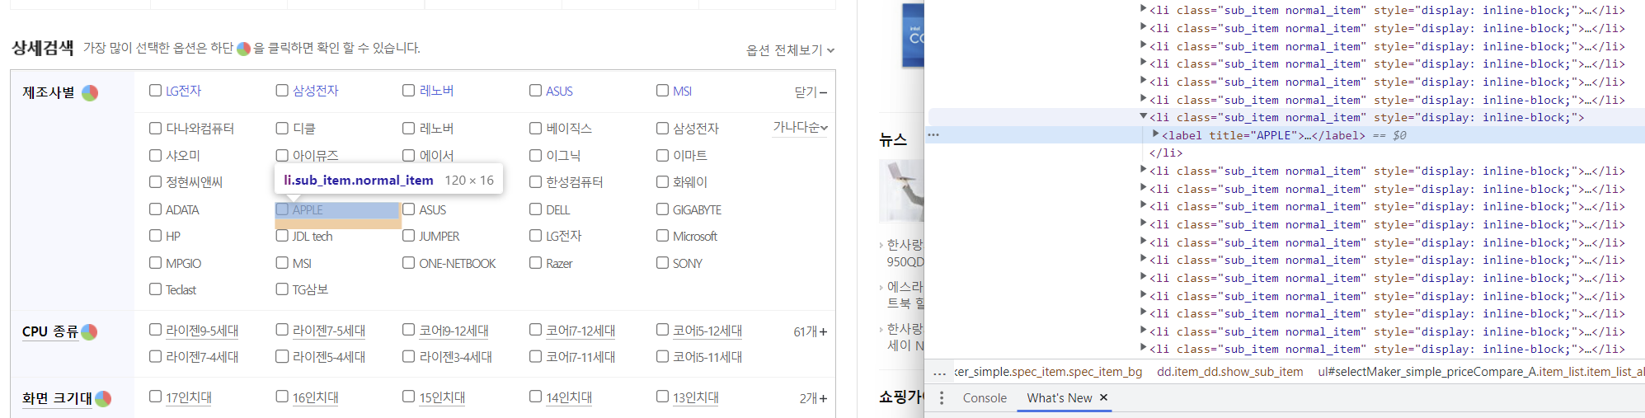Image resolution: width=1645 pixels, height=418 pixels.
Task: Select the spec_item_bg breadcrumb entry
Action: point(1048,372)
